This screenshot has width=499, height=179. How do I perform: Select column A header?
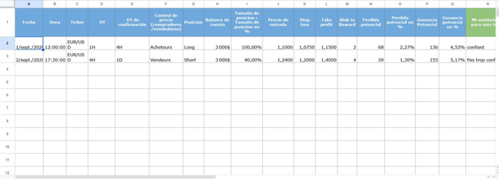pyautogui.click(x=29, y=4)
